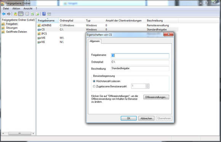221x142 pixels.
Task: Click the Beschreibung field with Standardfreigabe
Action: point(140,68)
